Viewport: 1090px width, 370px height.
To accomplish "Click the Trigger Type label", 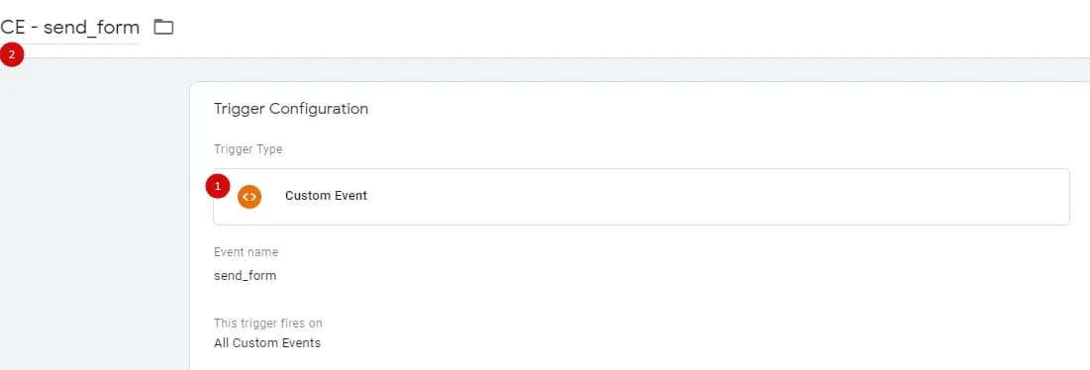I will 248,149.
